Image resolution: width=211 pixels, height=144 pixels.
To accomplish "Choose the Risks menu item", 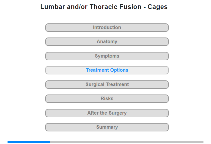I will tap(107, 99).
